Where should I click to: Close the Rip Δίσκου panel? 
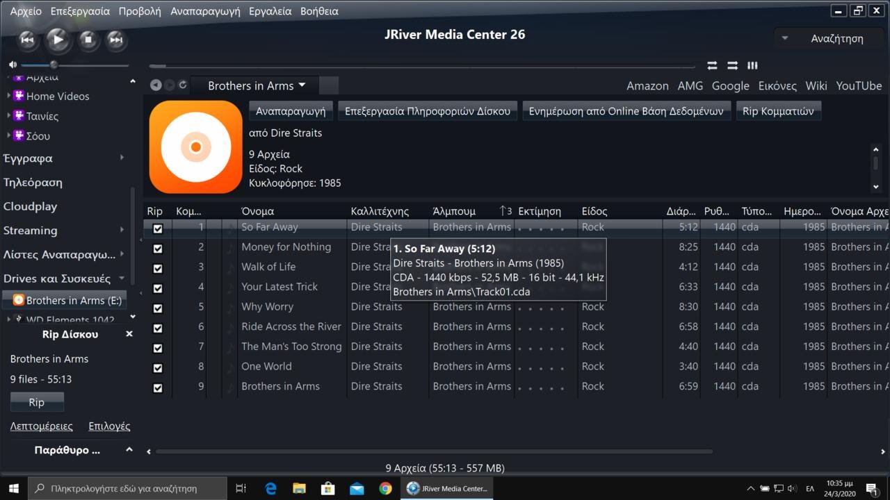129,334
